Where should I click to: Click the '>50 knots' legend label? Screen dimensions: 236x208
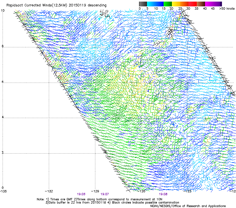227,9
